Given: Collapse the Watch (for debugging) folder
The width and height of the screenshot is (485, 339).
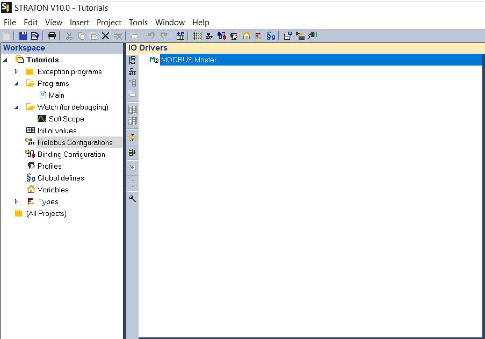Looking at the screenshot, I should 17,107.
